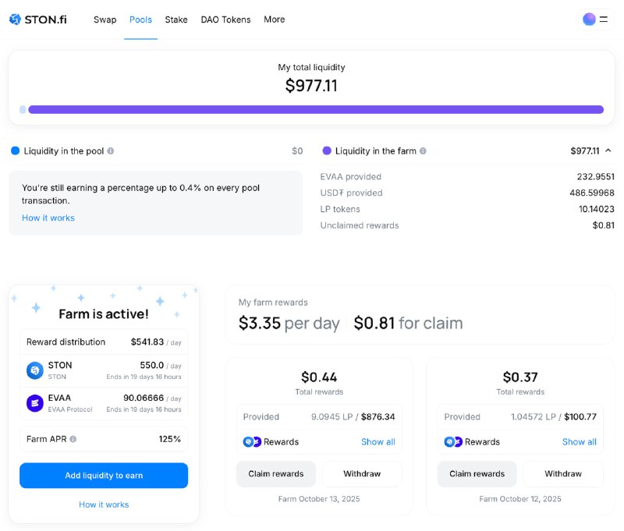Open the wallet account avatar icon
Viewport: 624px width, 531px height.
click(x=590, y=19)
